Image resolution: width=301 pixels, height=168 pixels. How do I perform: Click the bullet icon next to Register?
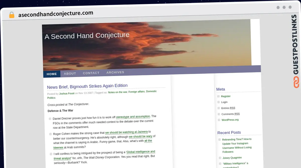pos(218,96)
